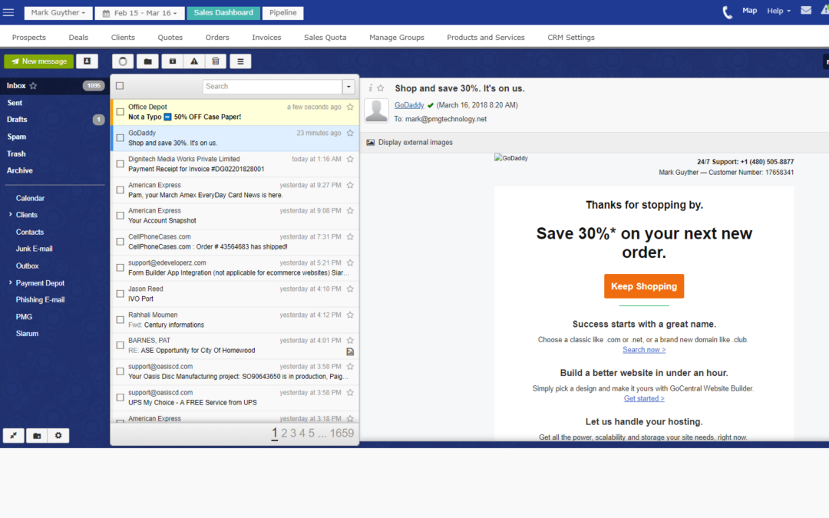The width and height of the screenshot is (829, 518).
Task: Click the trash delete icon in mail toolbar
Action: coord(216,61)
